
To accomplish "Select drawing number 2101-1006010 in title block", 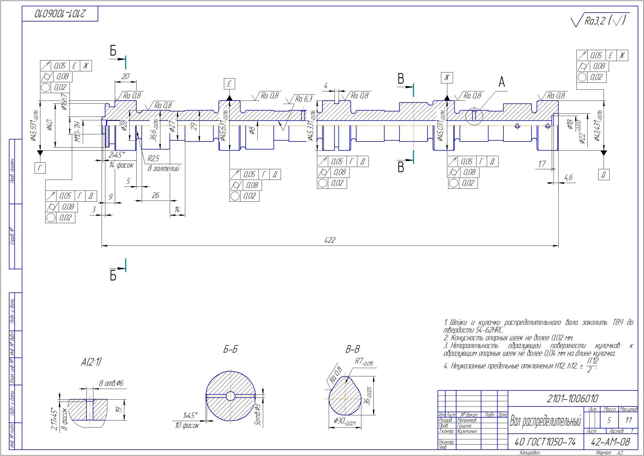I will pyautogui.click(x=572, y=398).
